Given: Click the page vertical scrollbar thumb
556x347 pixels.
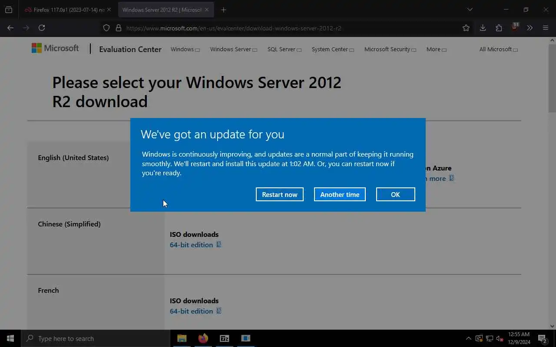Looking at the screenshot, I should 552,77.
